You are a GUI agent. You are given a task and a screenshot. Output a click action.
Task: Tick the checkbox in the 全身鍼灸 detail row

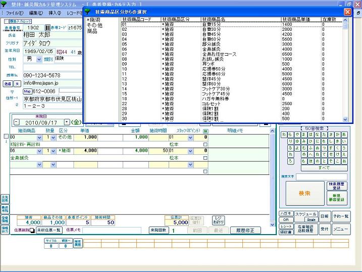(x=205, y=158)
